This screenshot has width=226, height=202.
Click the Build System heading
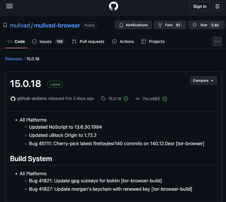[x=31, y=159]
